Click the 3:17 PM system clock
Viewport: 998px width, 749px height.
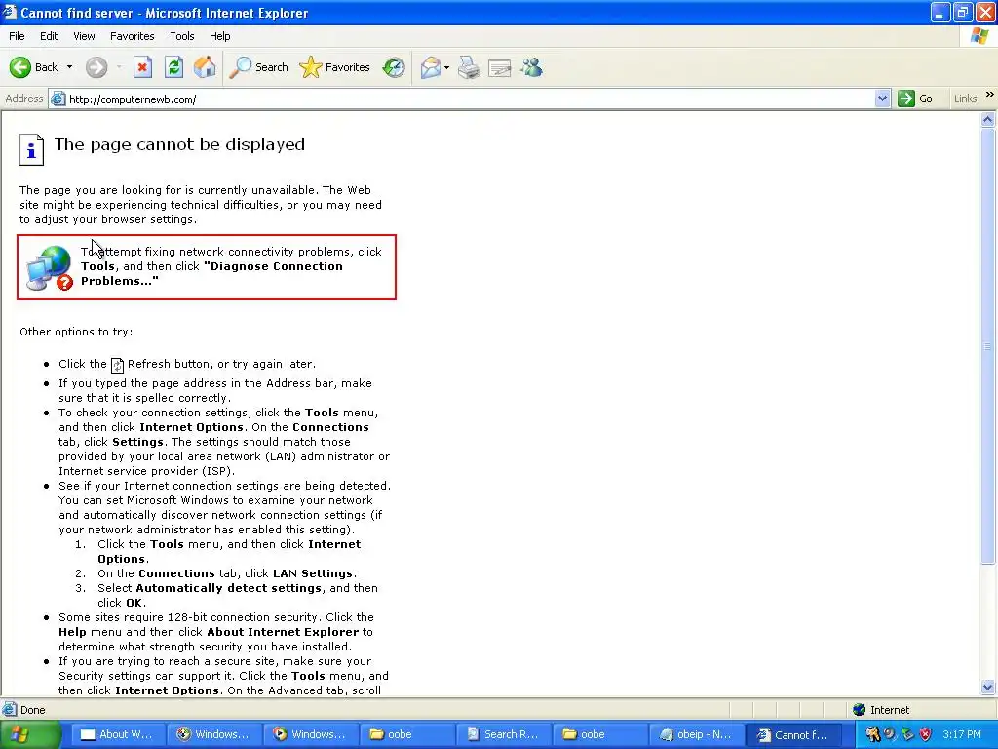click(x=962, y=734)
